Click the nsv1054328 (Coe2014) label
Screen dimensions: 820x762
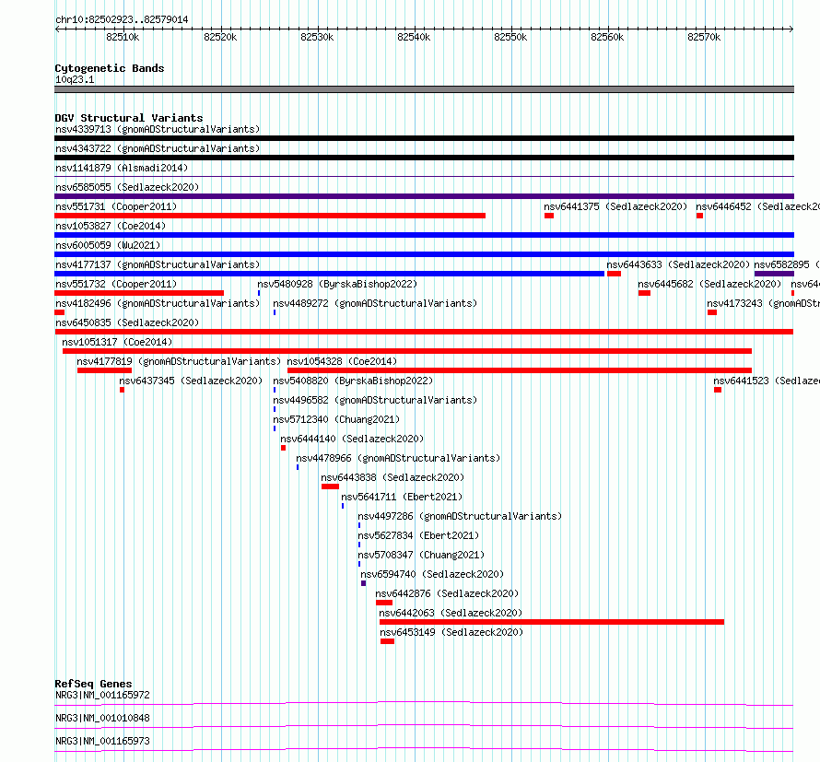[x=342, y=361]
